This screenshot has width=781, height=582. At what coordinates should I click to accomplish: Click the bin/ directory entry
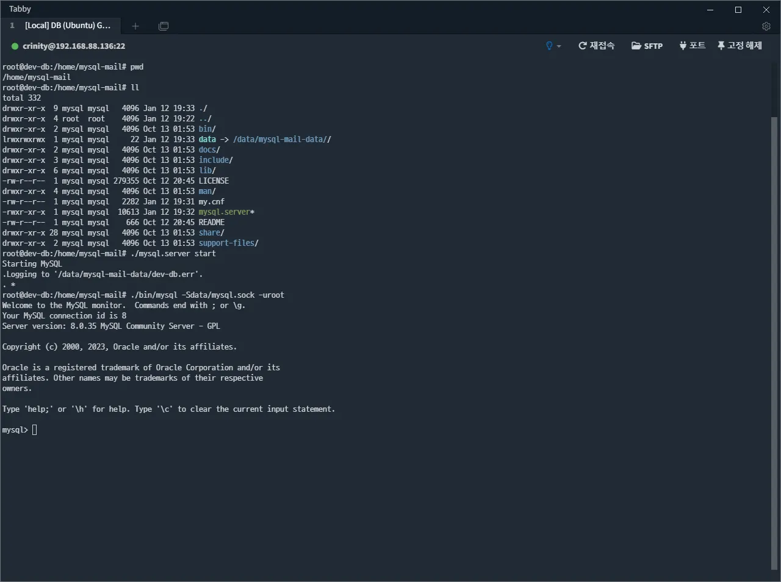coord(207,129)
